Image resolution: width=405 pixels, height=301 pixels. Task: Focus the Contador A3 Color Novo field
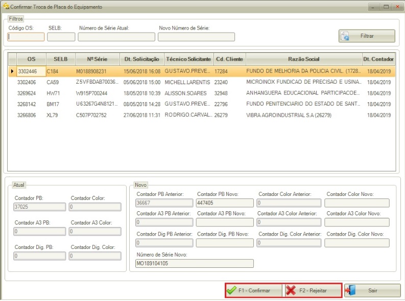(357, 222)
